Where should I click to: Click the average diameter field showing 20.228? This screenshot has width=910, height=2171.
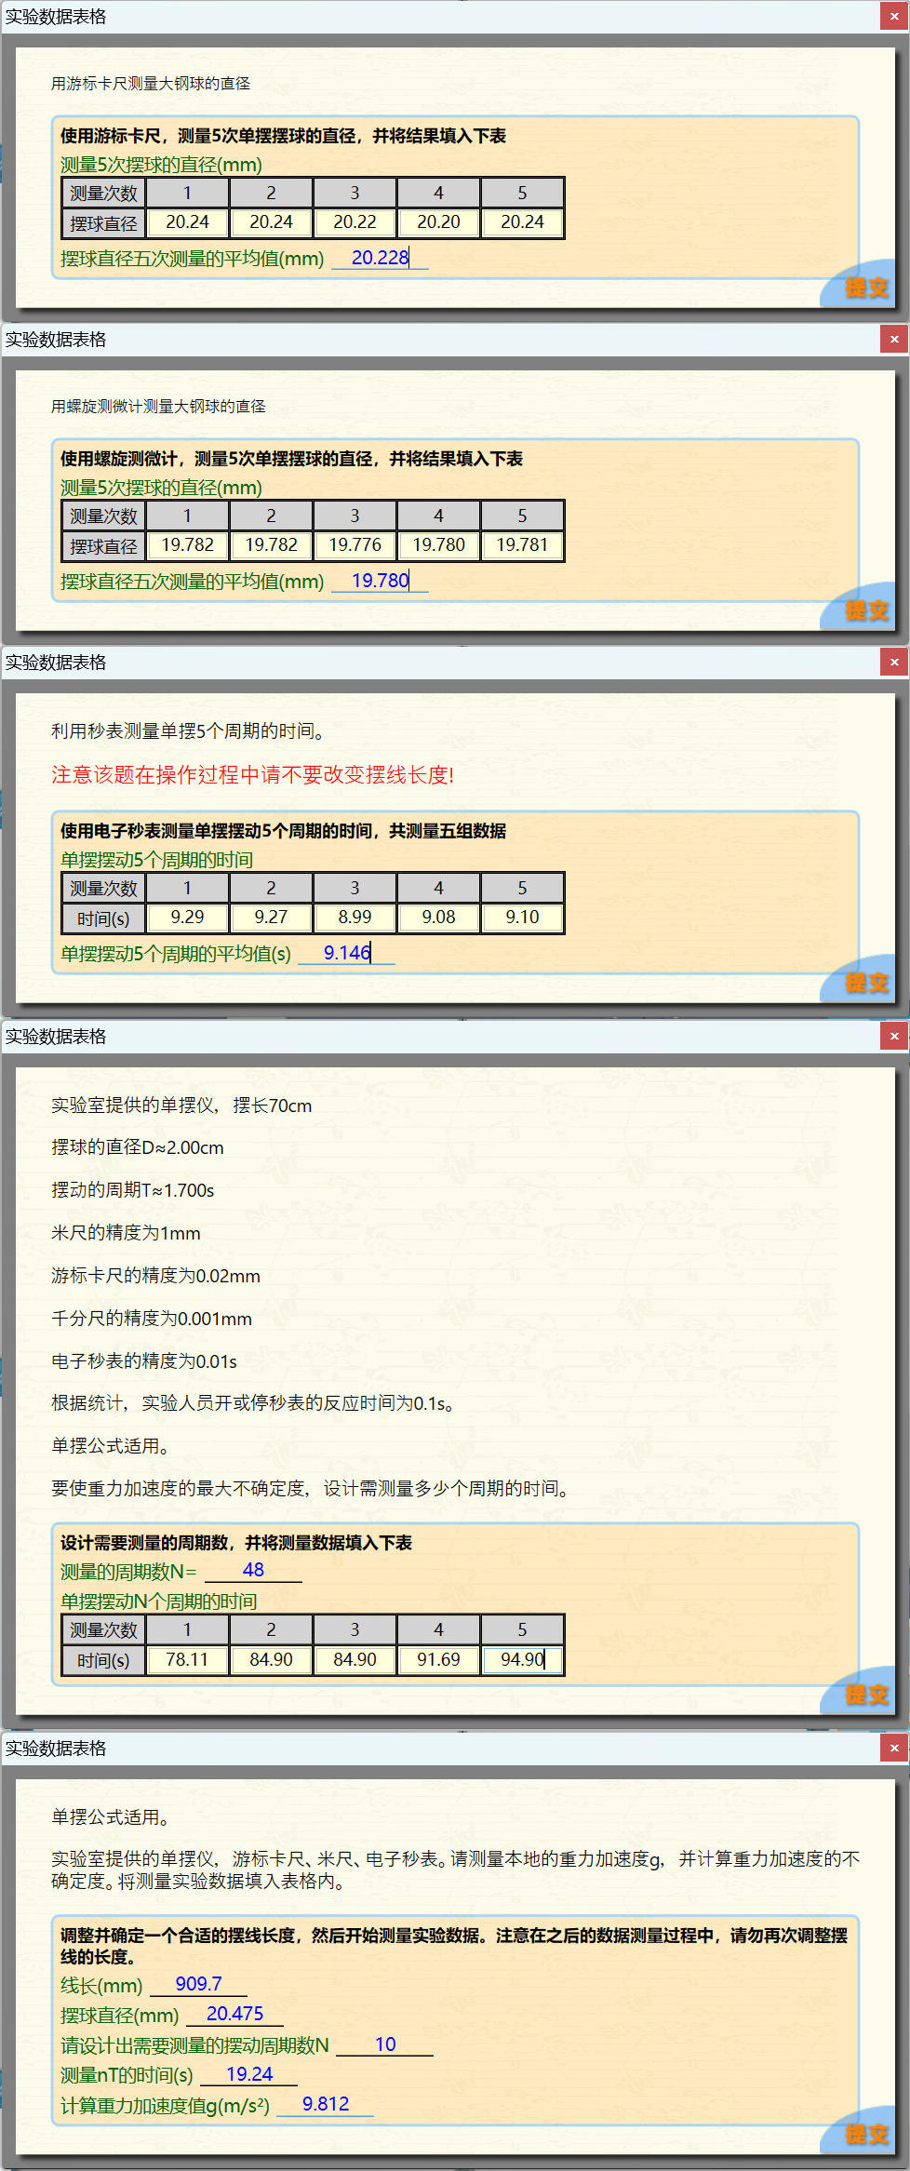click(x=380, y=258)
